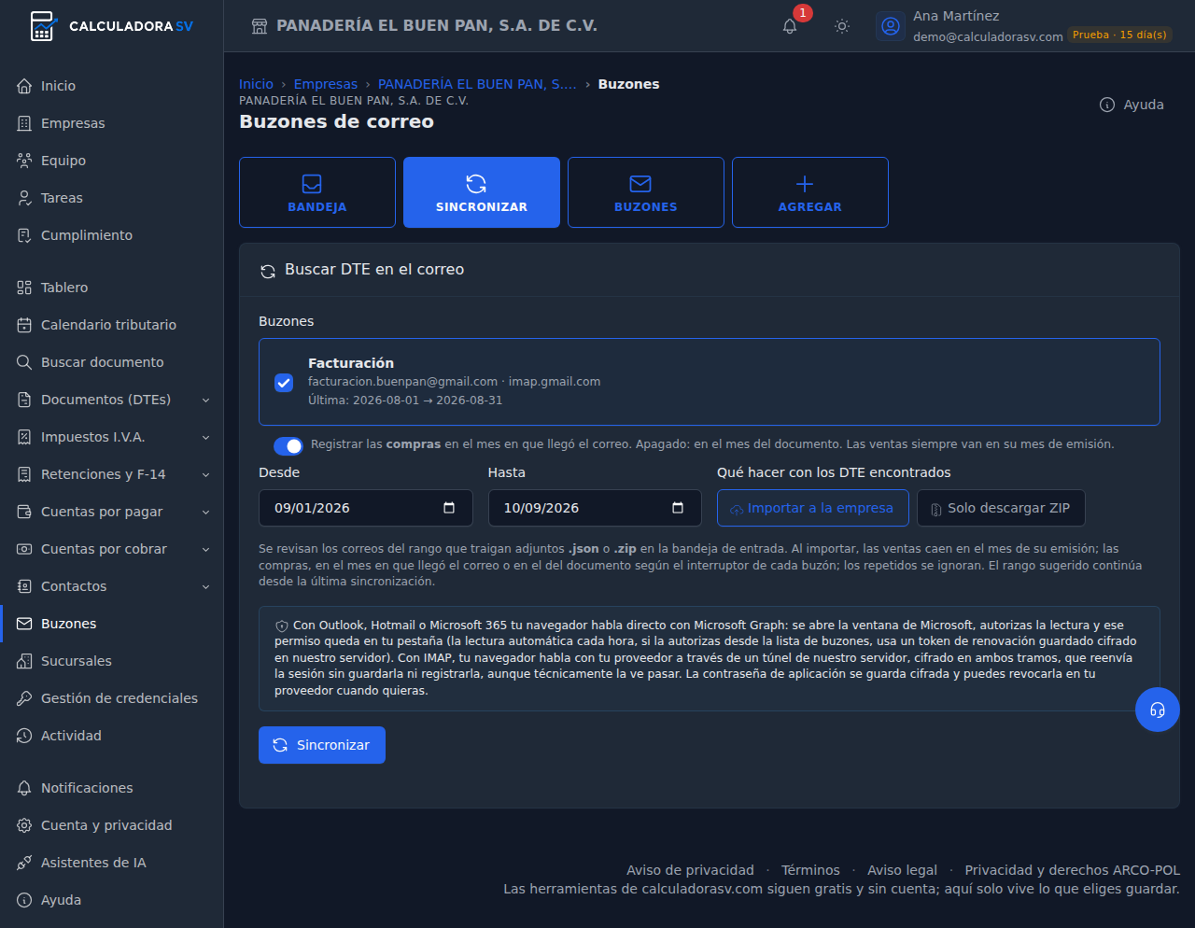Expand Cuentas por cobrar submenu

(x=205, y=549)
